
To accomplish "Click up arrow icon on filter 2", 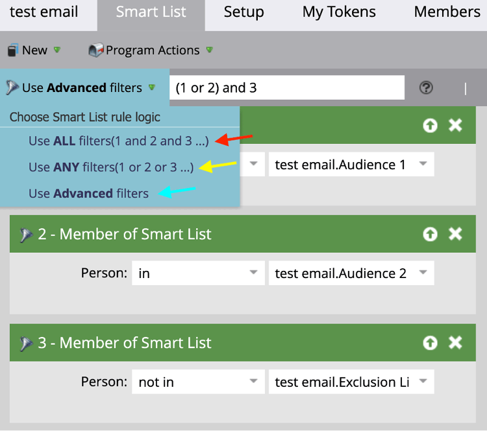I will (430, 234).
